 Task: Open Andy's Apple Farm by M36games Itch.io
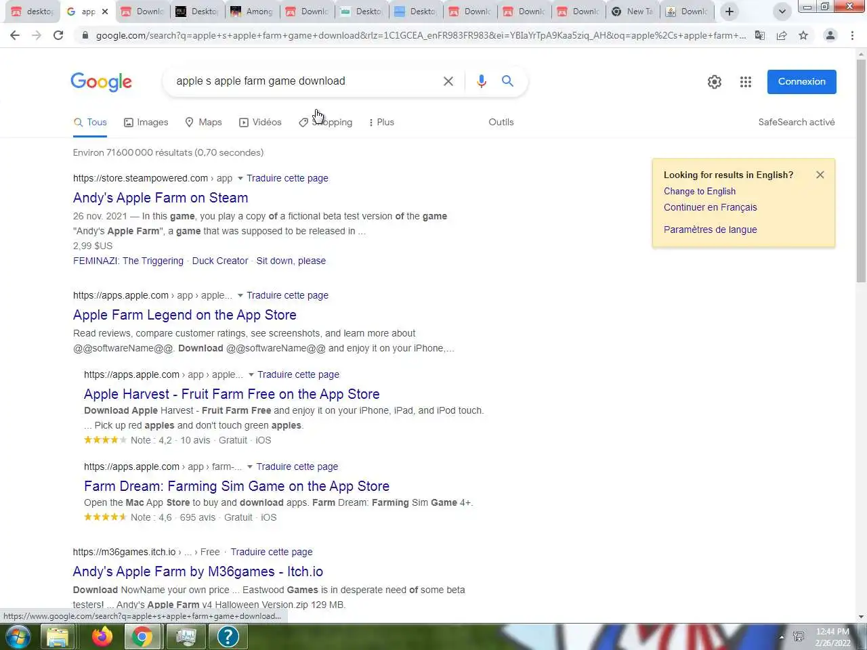(198, 571)
